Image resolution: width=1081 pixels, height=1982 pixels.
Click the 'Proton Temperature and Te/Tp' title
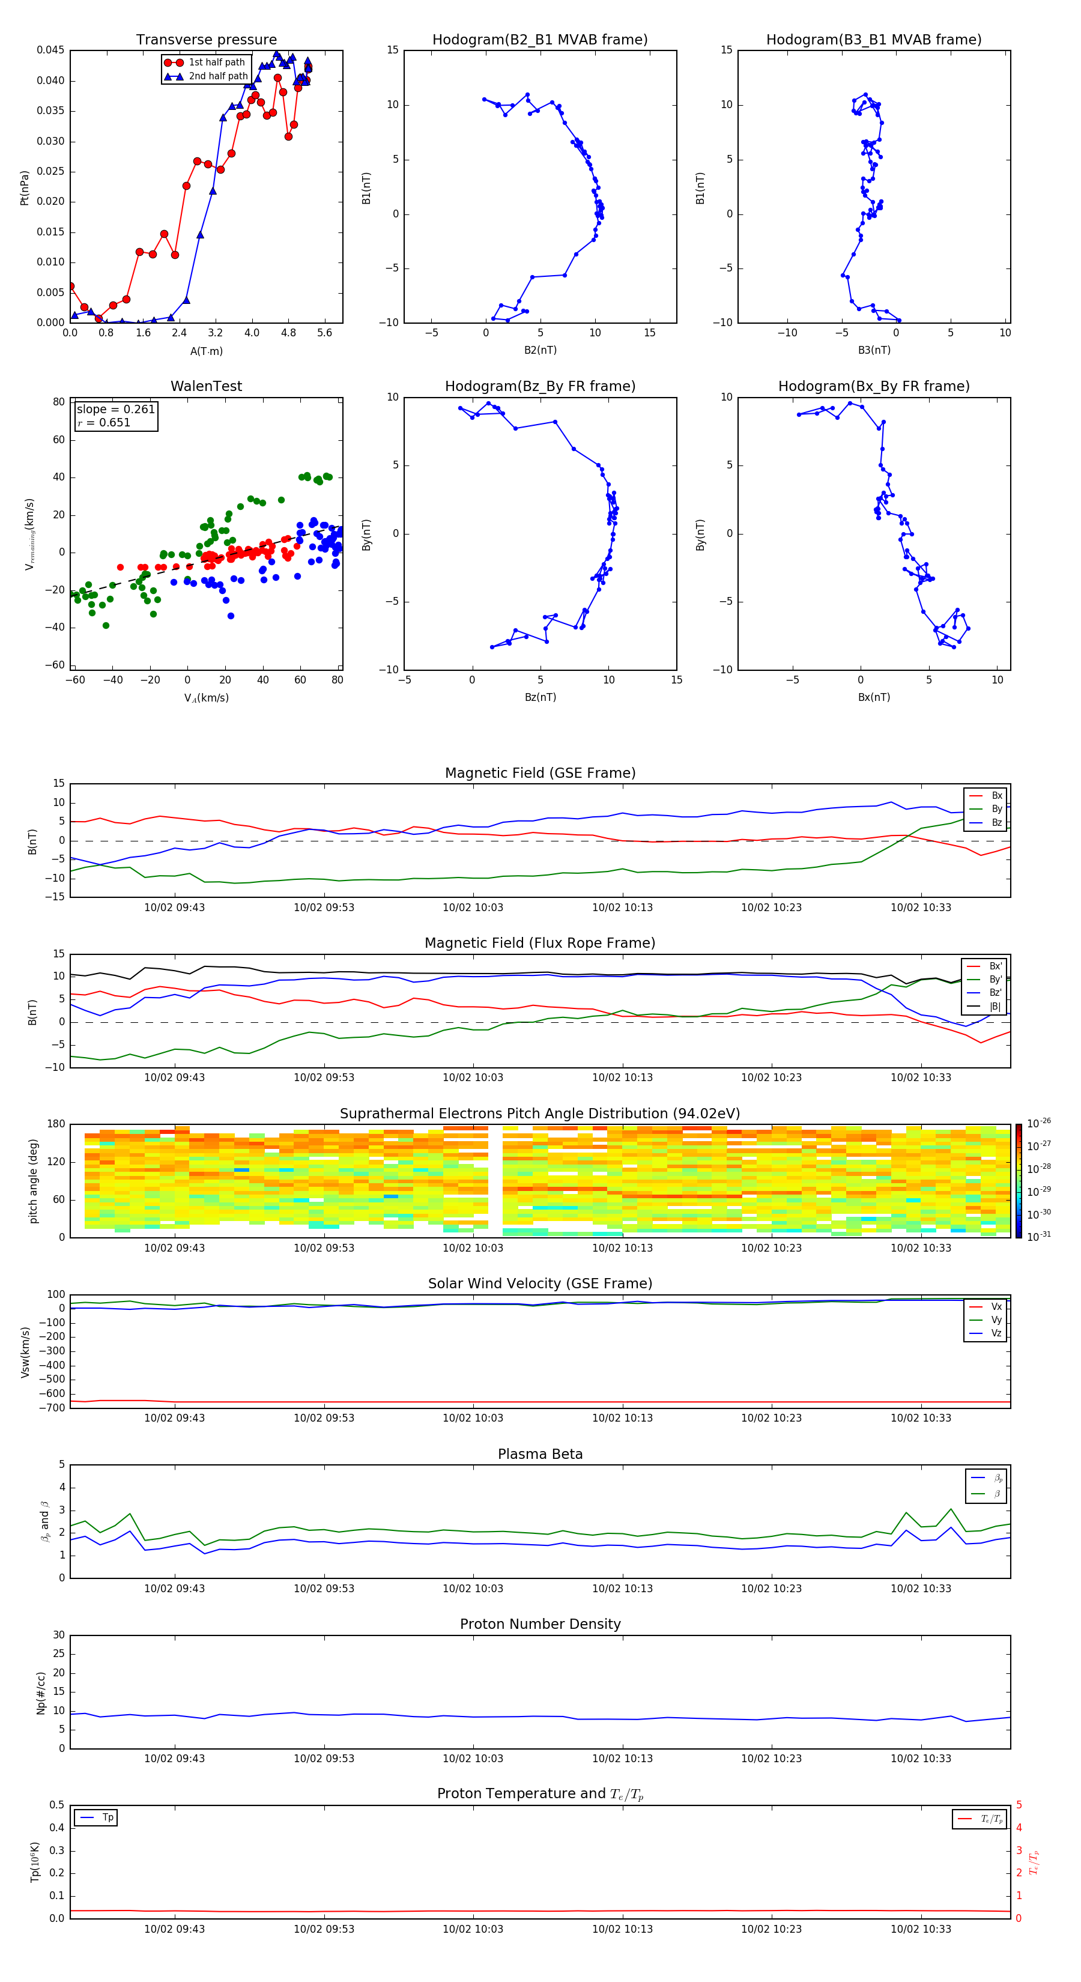pyautogui.click(x=540, y=1794)
